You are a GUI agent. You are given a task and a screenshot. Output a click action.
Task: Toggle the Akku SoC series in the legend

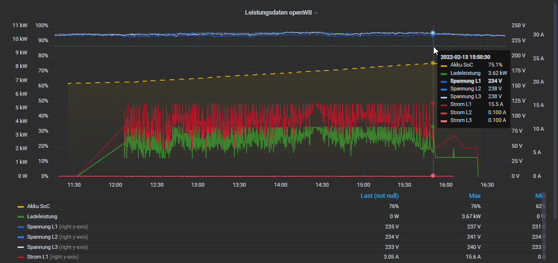[38, 207]
